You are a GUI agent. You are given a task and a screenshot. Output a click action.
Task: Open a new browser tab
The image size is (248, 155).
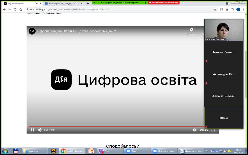[x=88, y=4]
